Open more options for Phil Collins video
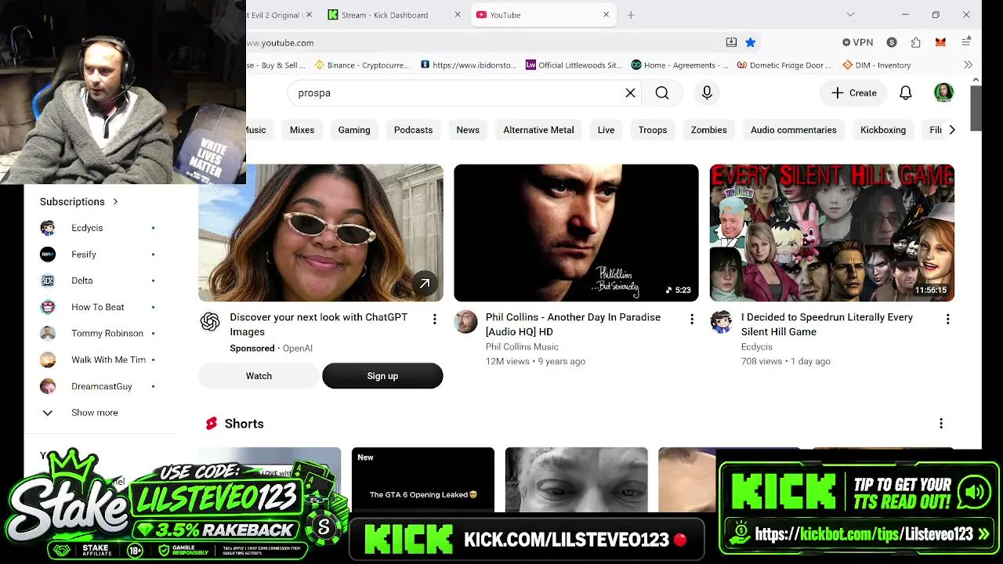 point(691,319)
